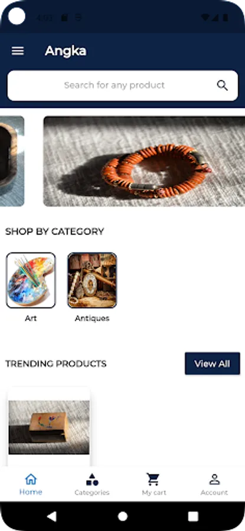The height and width of the screenshot is (531, 245).
Task: Open the hamburger menu
Action: (18, 51)
